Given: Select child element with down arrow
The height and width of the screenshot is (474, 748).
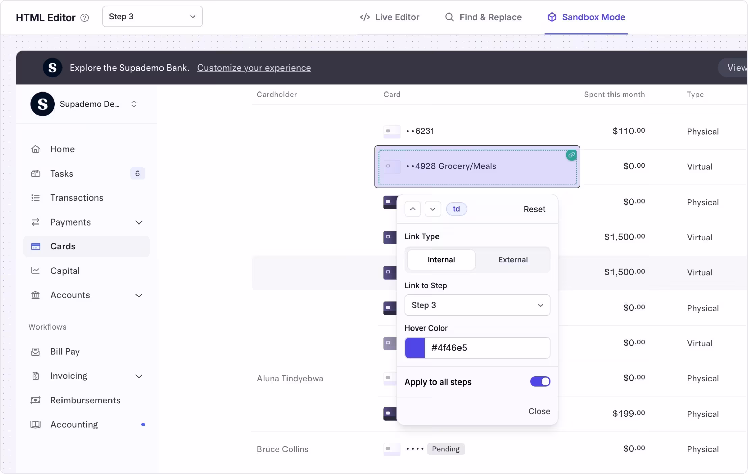Looking at the screenshot, I should [x=433, y=209].
